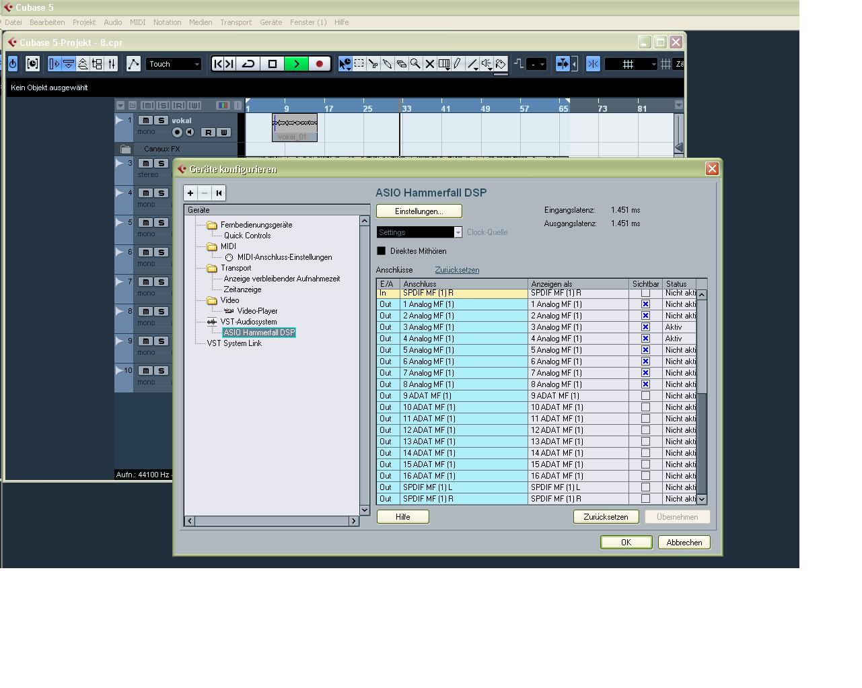Screen dimensions: 862x688
Task: Click the Zurücksetzen link beside Anschlüsse
Action: 457,270
